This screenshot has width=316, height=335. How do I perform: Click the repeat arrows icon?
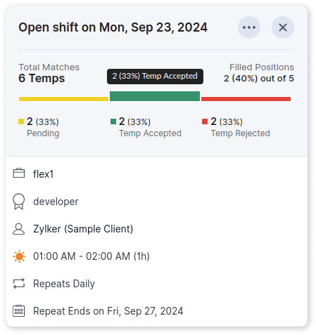(19, 284)
